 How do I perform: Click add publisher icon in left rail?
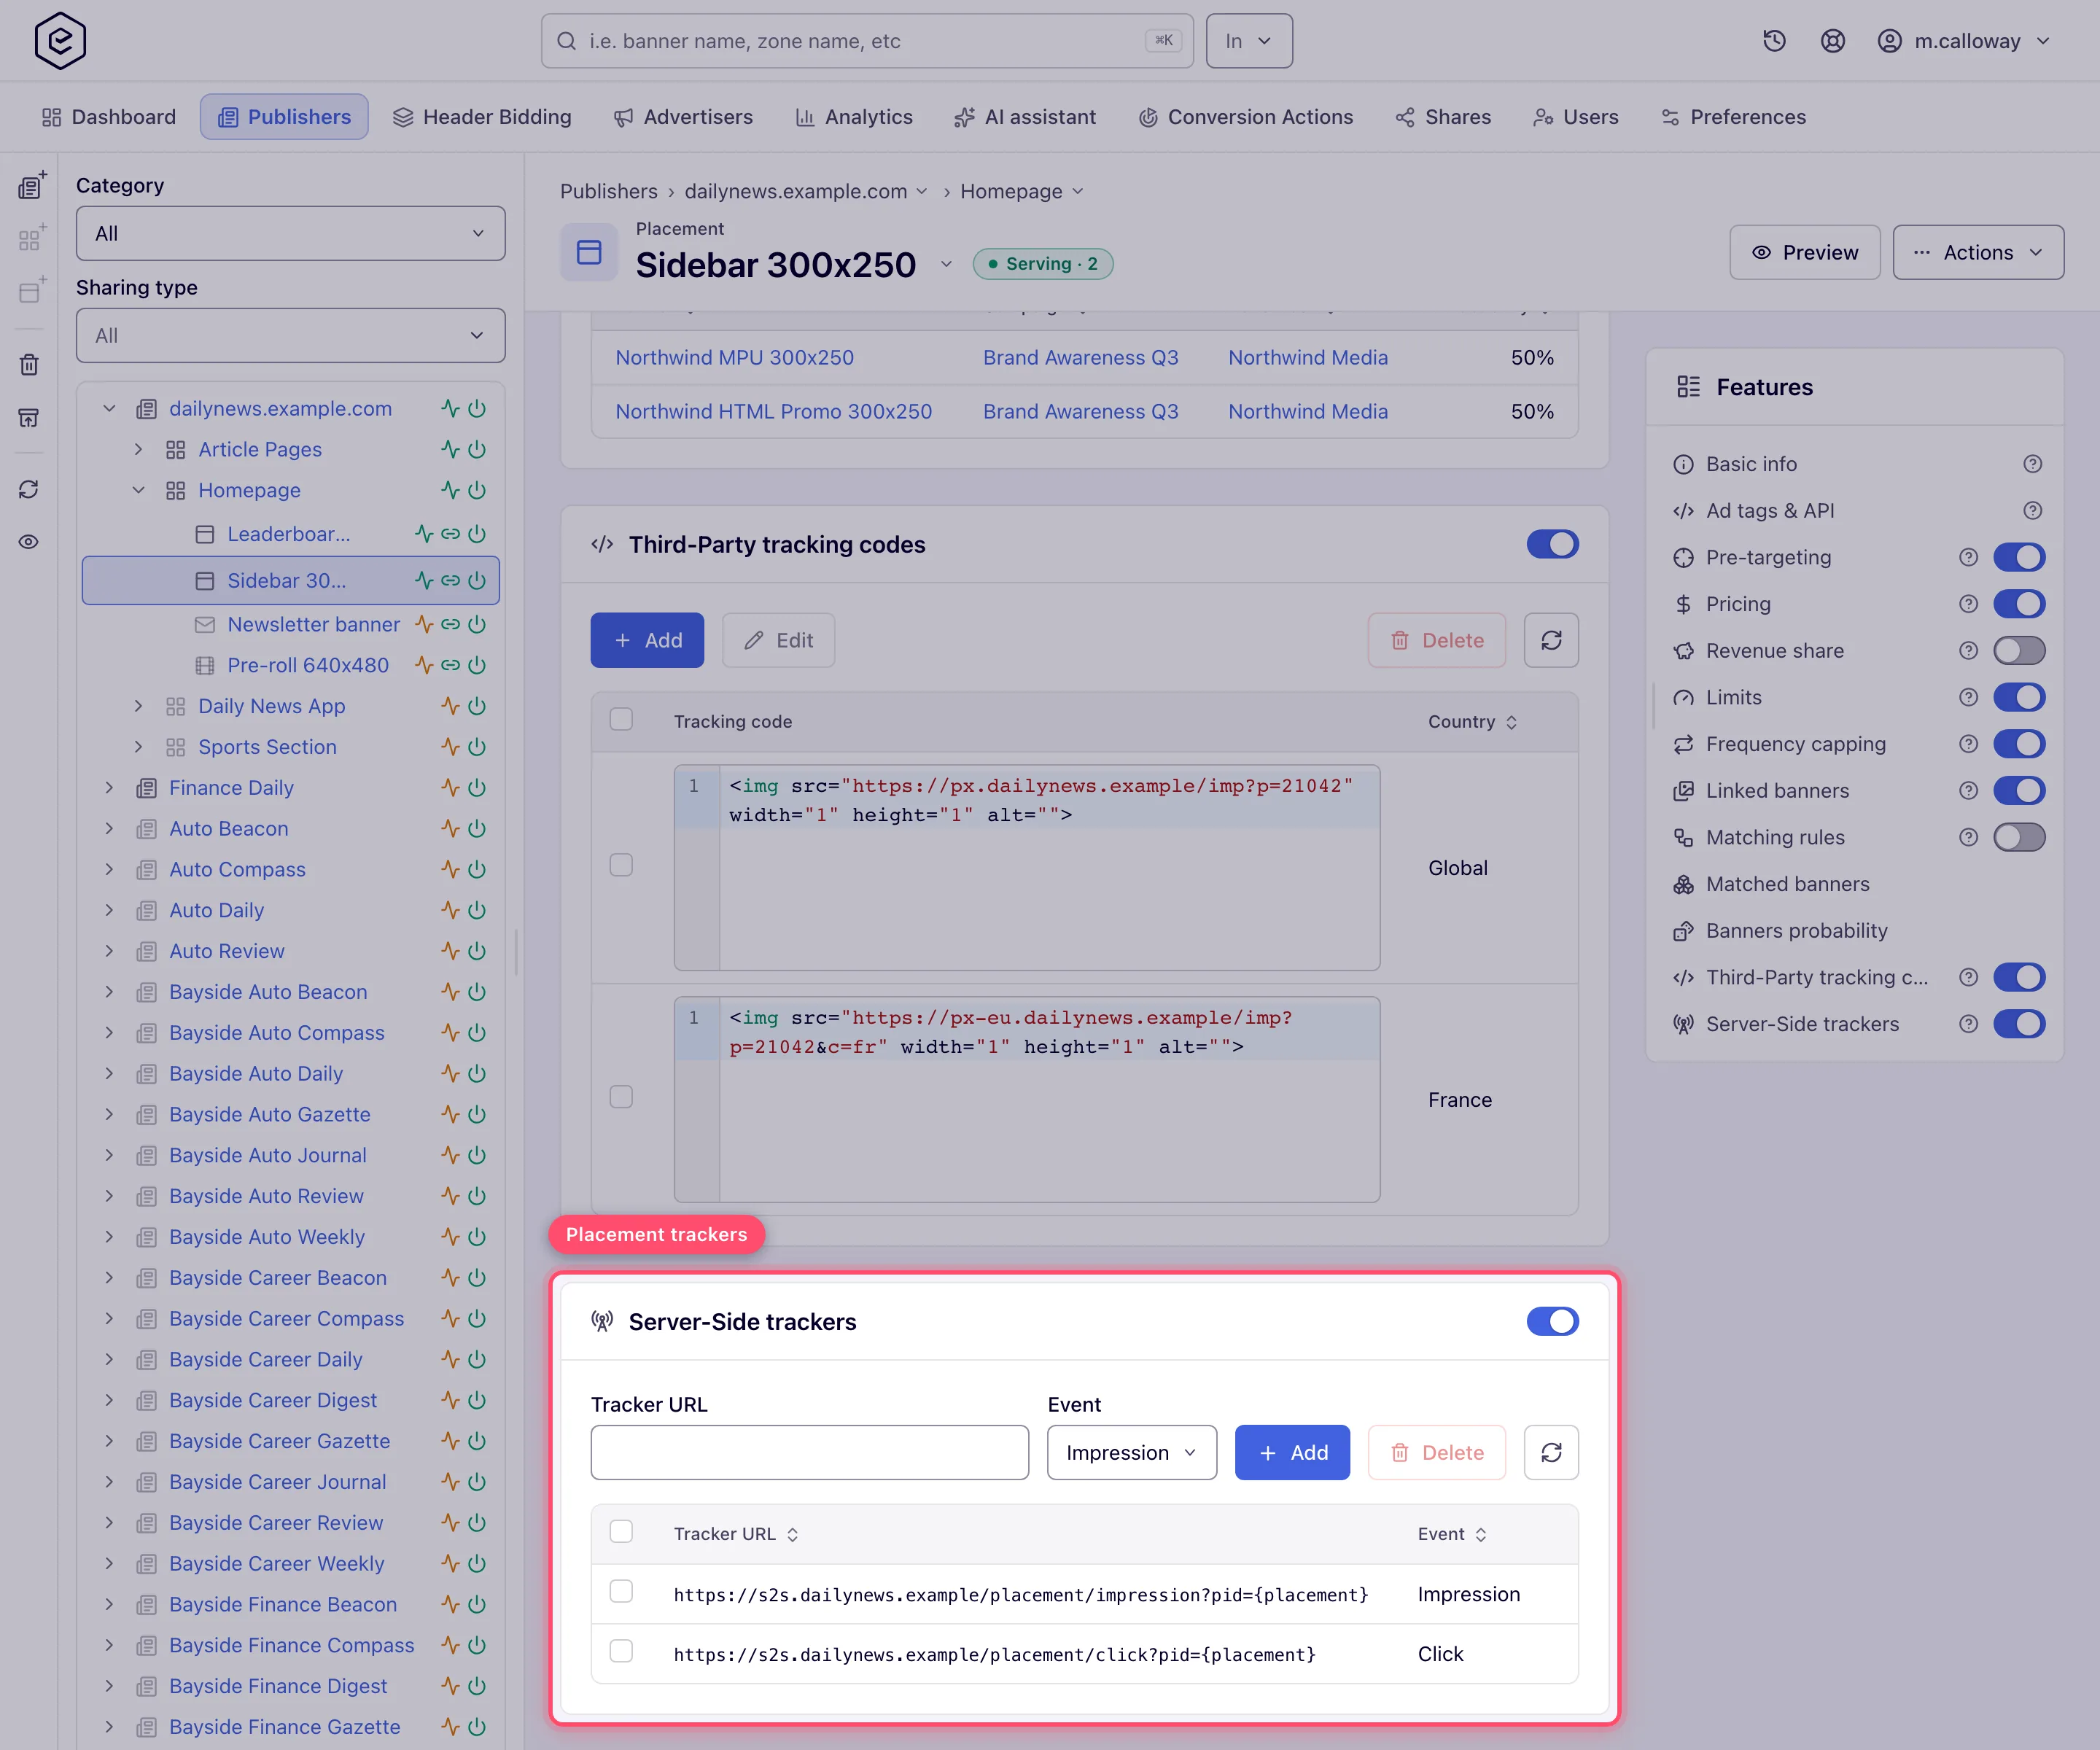(x=31, y=186)
